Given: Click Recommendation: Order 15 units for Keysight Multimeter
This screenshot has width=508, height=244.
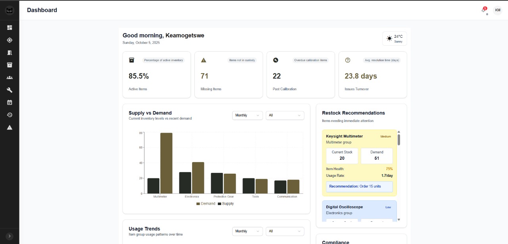Looking at the screenshot, I should pyautogui.click(x=359, y=186).
